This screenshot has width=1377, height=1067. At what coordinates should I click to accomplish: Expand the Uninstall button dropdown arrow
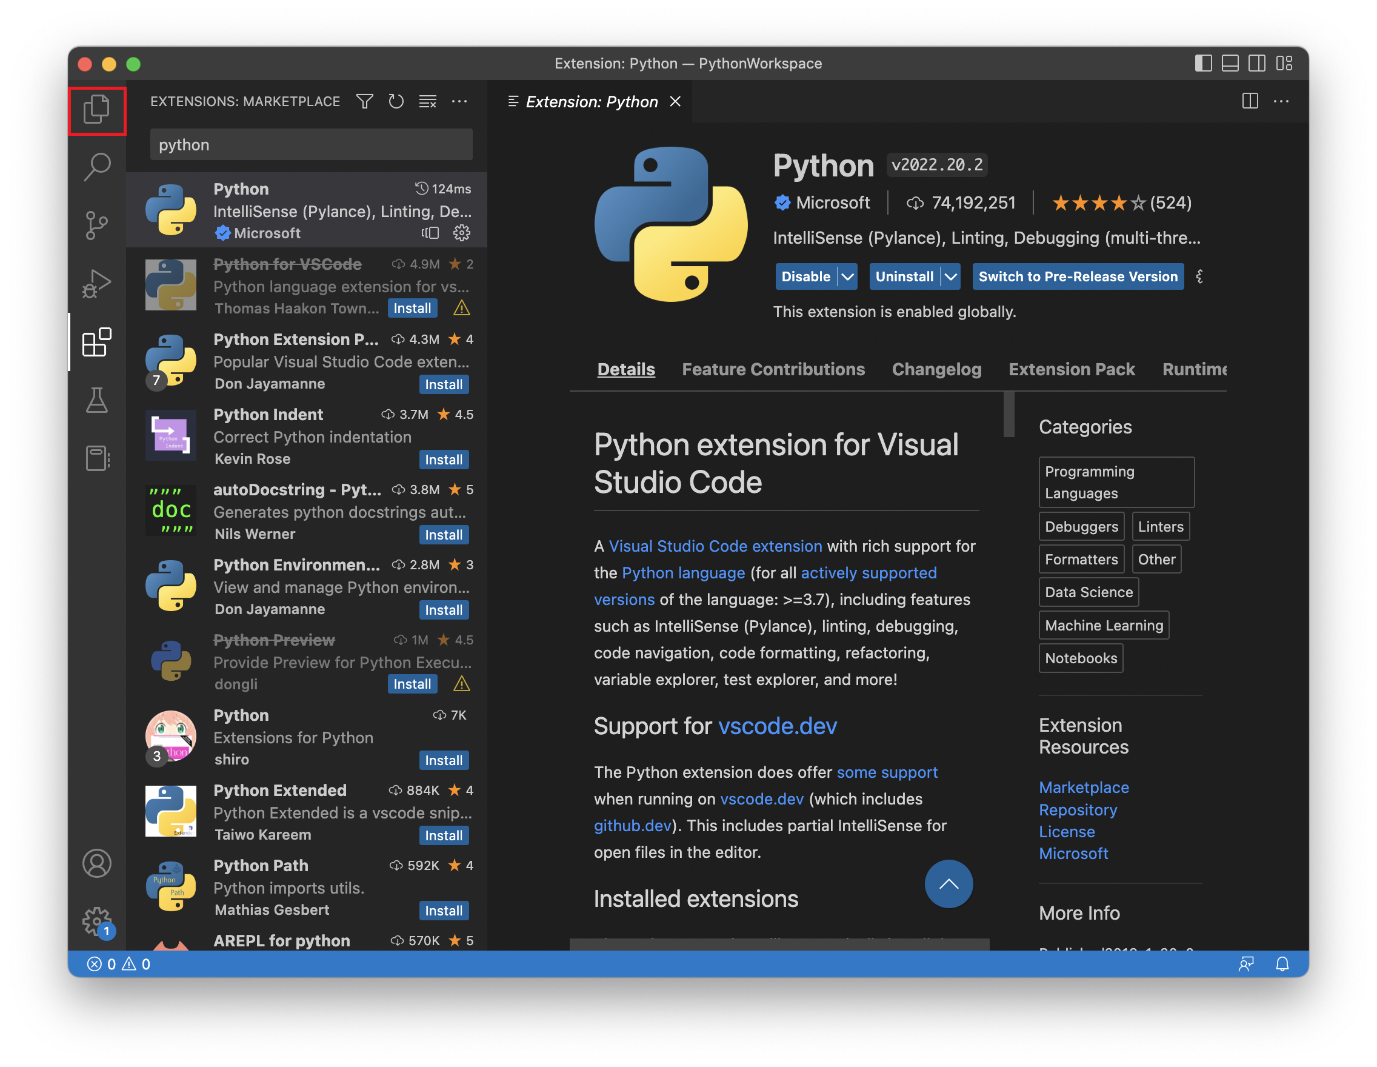pyautogui.click(x=950, y=277)
